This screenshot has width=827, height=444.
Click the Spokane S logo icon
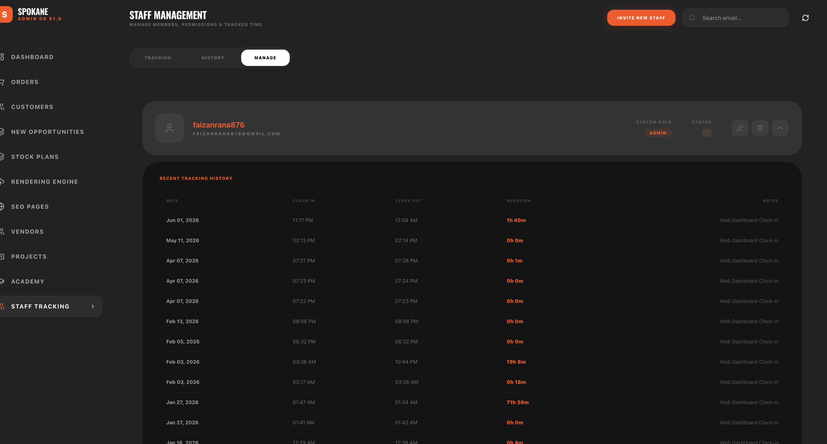tap(6, 14)
